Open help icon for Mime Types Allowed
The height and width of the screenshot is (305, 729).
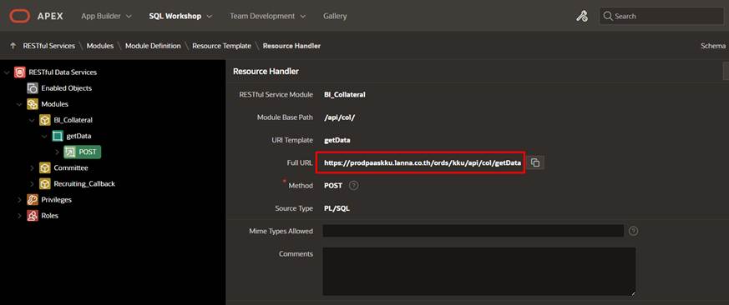(x=633, y=231)
